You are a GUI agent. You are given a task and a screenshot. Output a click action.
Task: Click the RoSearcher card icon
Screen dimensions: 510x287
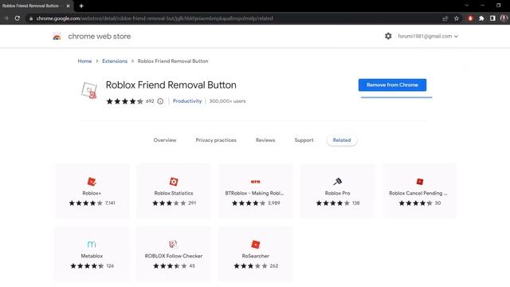[256, 245]
